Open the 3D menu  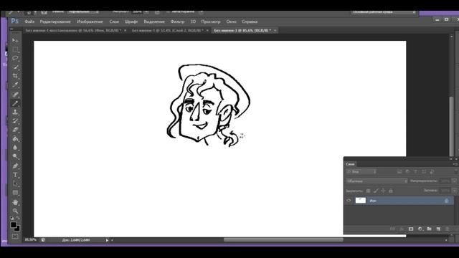coord(193,21)
